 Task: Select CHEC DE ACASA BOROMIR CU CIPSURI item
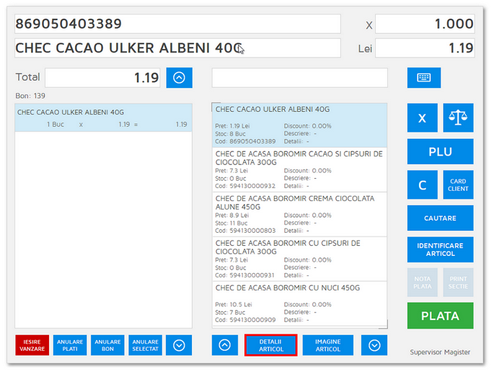[300, 259]
